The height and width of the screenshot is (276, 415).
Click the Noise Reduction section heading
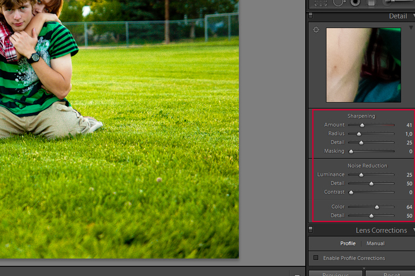click(367, 166)
